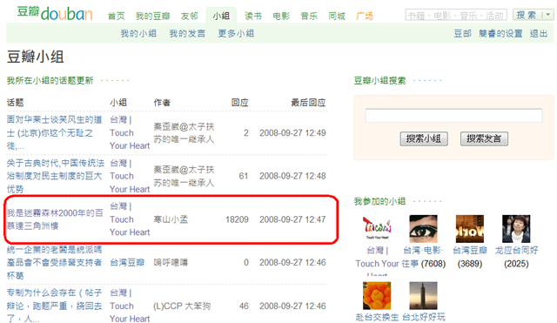The height and width of the screenshot is (323, 557).
Task: Open 台北好好玩 group text link
Action: pyautogui.click(x=424, y=317)
